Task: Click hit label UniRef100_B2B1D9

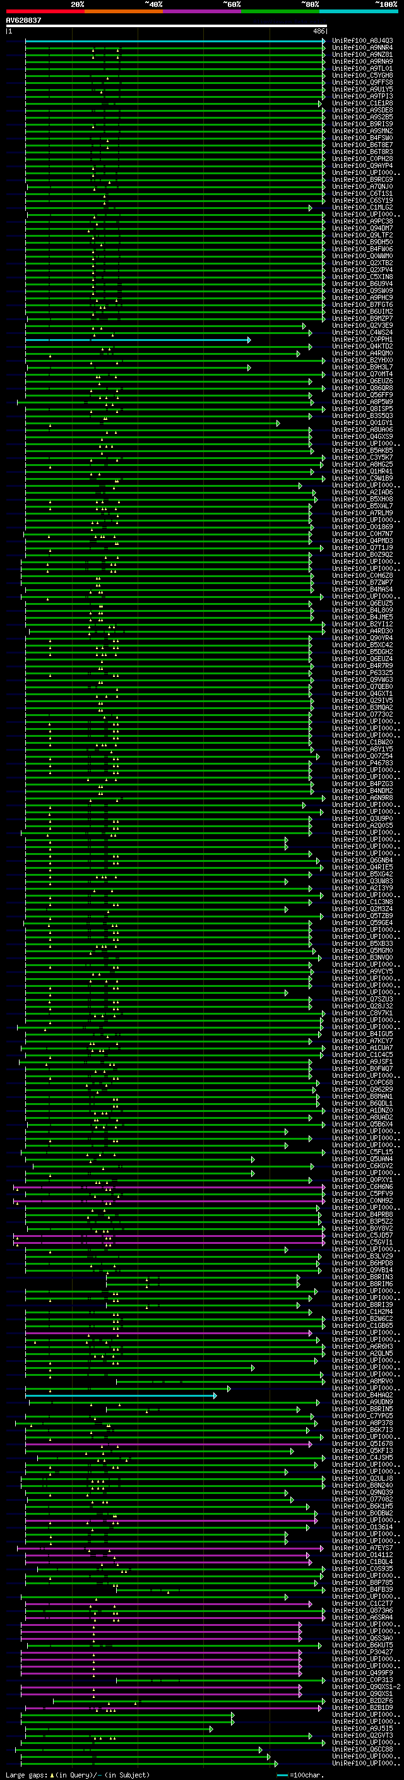Action: click(362, 1708)
